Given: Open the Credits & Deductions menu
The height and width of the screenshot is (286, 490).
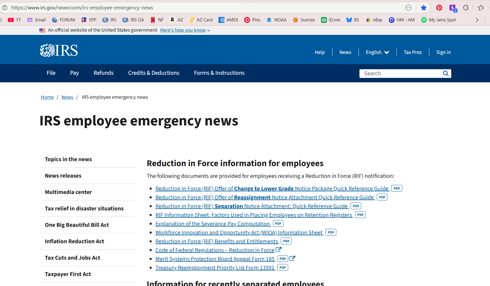Looking at the screenshot, I should [153, 73].
